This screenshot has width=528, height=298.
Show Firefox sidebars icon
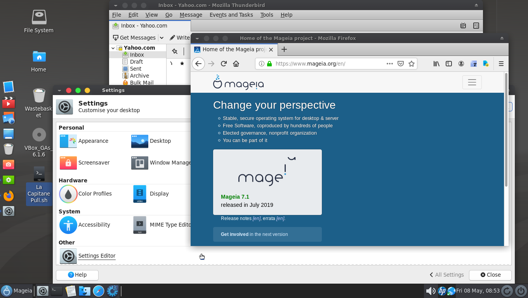coord(449,64)
